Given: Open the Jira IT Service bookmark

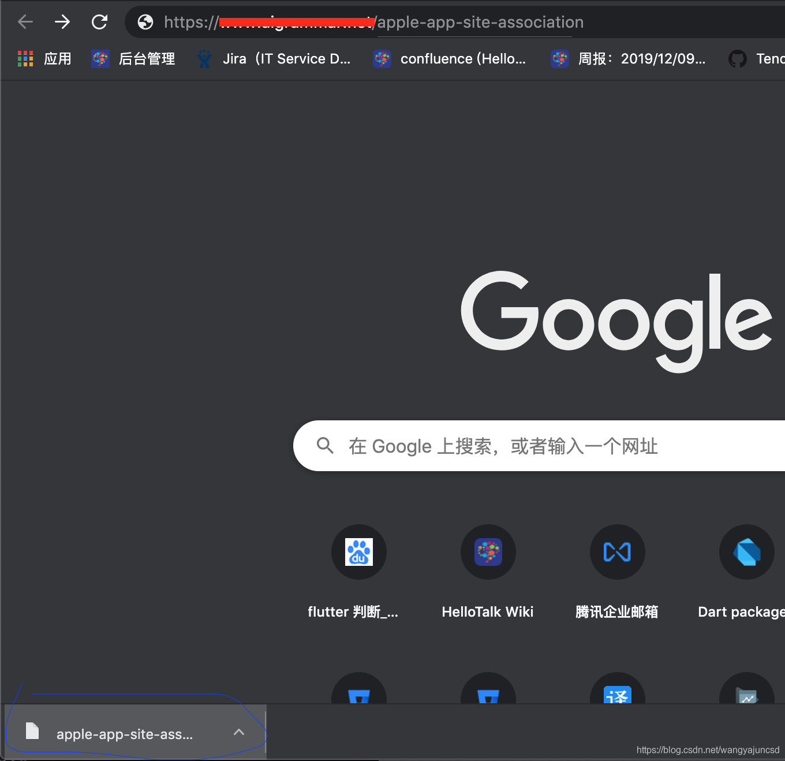Looking at the screenshot, I should [x=274, y=58].
